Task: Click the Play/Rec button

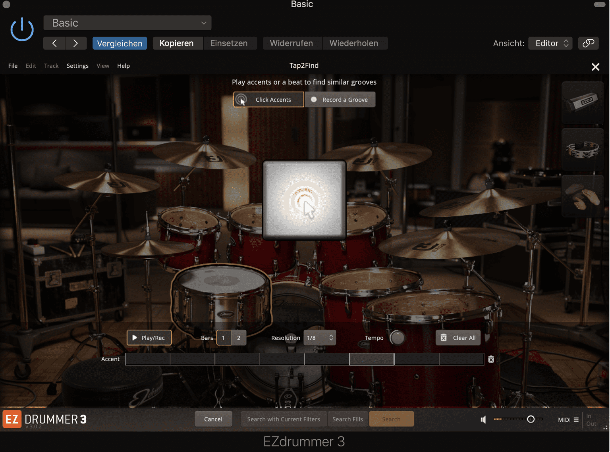Action: pos(149,338)
